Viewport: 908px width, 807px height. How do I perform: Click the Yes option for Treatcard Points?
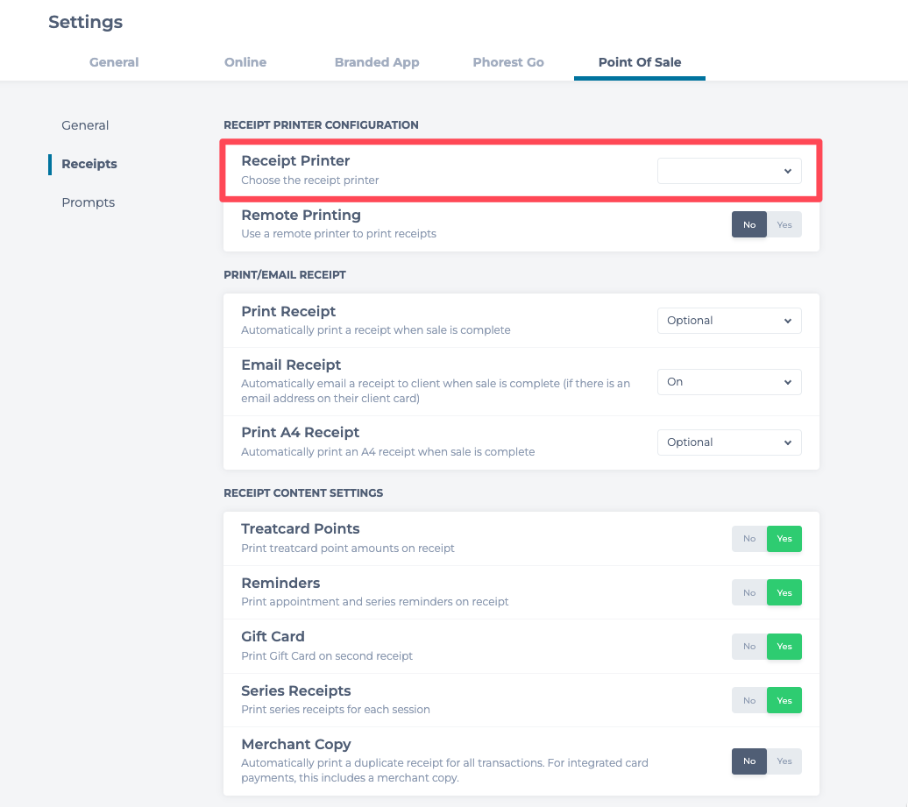784,539
